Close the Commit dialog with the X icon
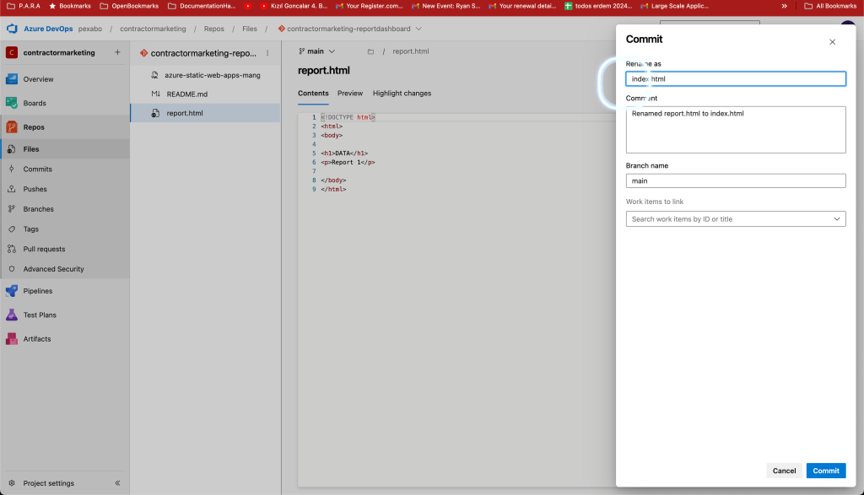 (833, 42)
